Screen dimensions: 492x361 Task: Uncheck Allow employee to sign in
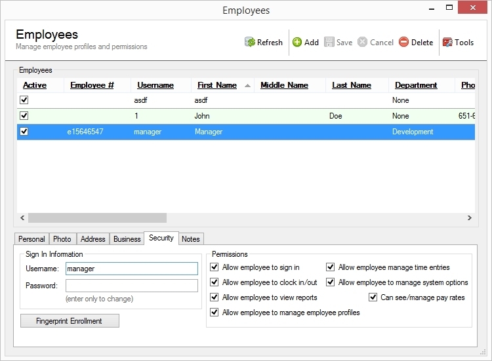215,267
